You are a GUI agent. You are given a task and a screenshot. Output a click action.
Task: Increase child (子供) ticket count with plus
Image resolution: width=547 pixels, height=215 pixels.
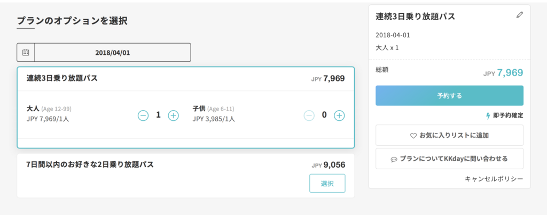[339, 115]
